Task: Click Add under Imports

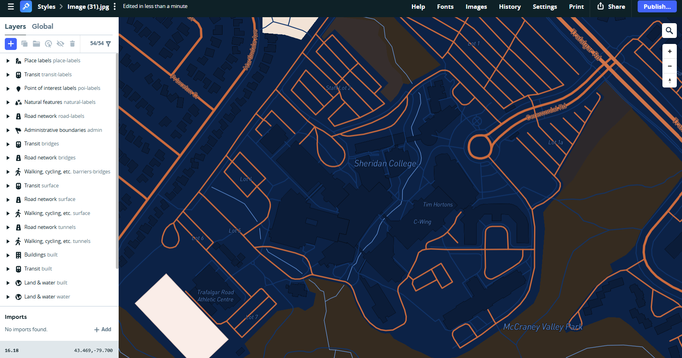Action: pyautogui.click(x=103, y=329)
